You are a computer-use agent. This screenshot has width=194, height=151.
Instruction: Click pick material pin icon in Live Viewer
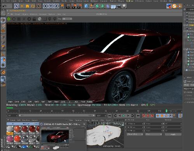tap(55, 19)
